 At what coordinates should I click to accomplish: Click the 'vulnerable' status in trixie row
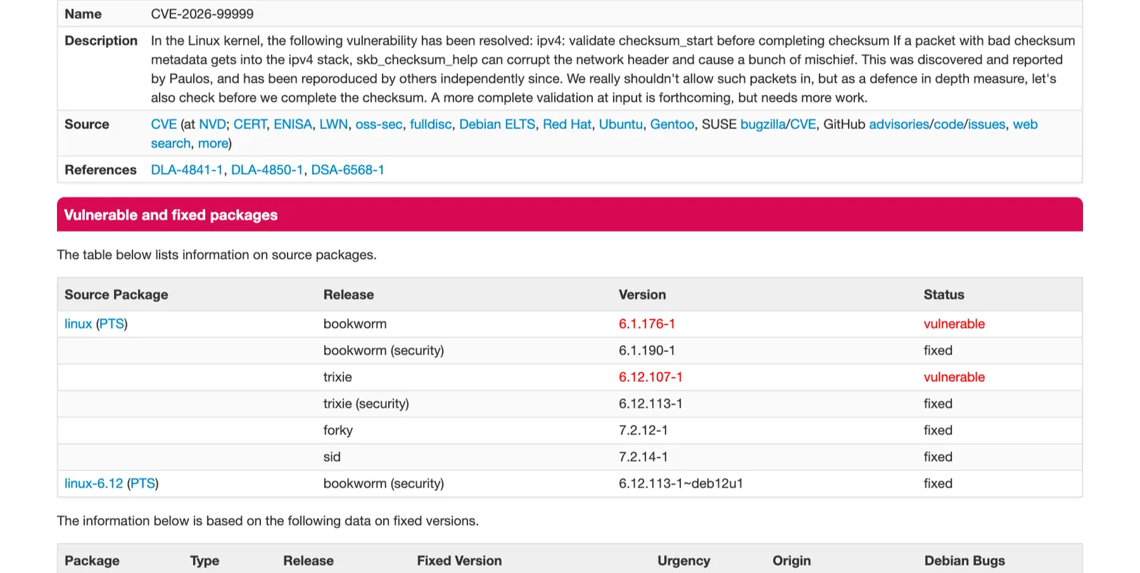(x=954, y=377)
